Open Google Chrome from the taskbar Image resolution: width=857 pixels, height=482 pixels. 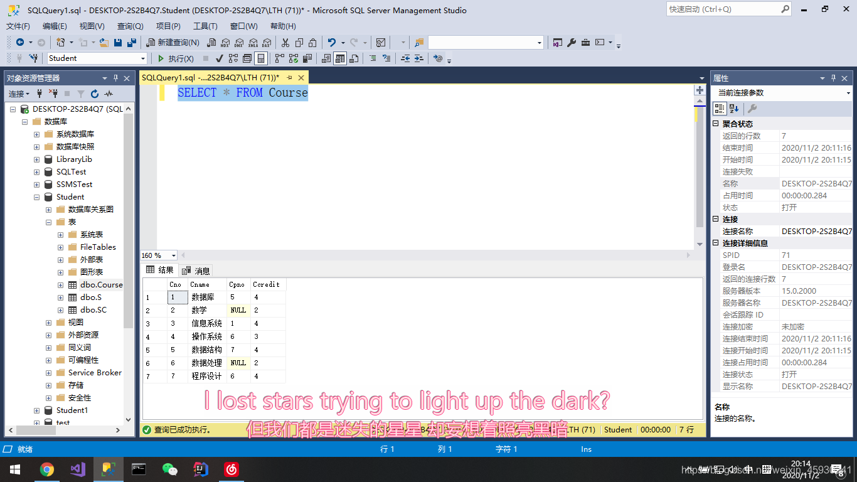(46, 469)
